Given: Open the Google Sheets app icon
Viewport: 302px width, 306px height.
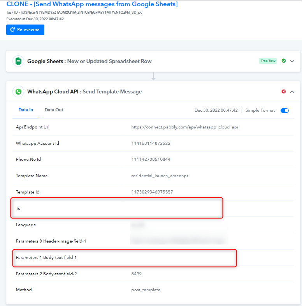Looking at the screenshot, I should [18, 61].
